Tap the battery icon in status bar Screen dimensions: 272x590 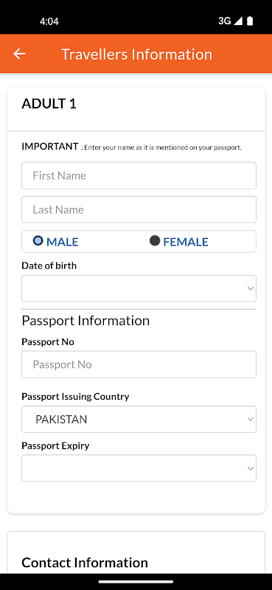(x=250, y=21)
